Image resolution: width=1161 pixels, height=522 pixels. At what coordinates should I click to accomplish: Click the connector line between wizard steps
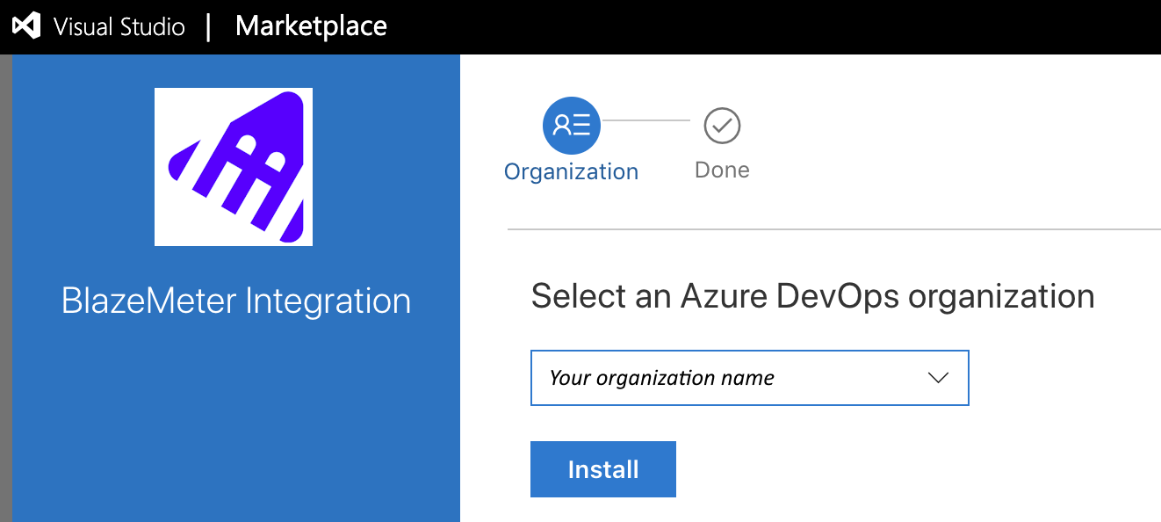pos(645,120)
